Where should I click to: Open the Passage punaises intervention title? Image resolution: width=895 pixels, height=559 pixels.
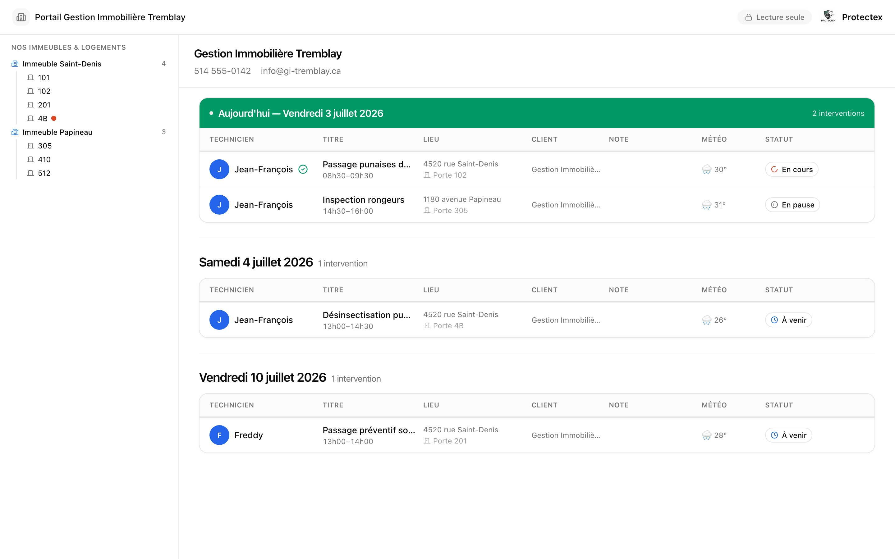[x=366, y=164]
